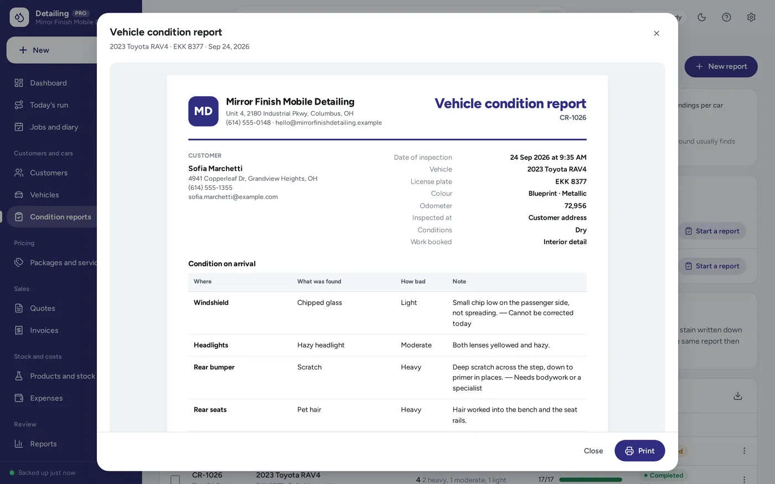This screenshot has height=484, width=775.
Task: Click the Detailing app logo icon
Action: click(19, 17)
